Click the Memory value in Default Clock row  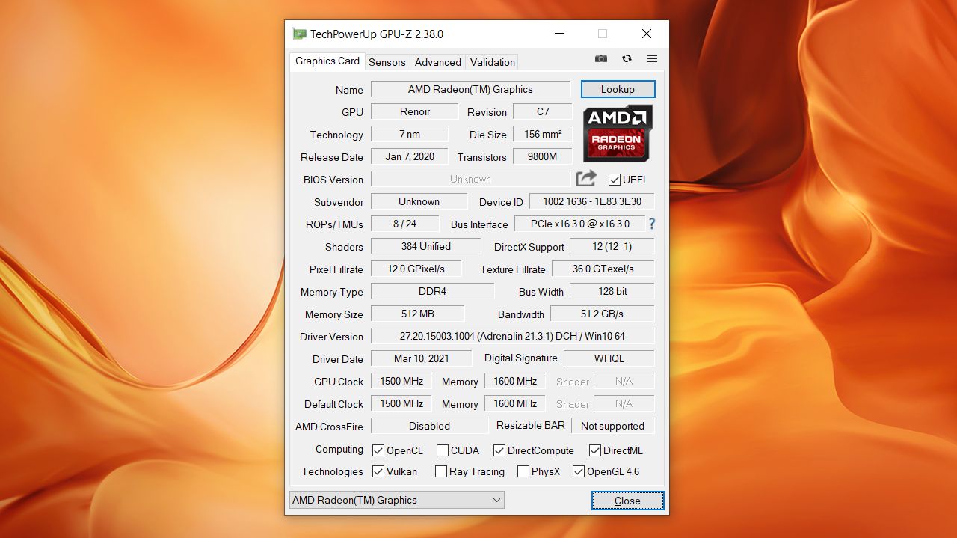pos(515,403)
